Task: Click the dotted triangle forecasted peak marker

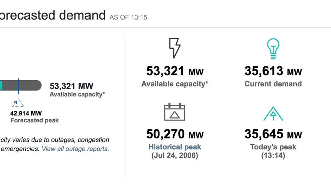Action: click(18, 103)
